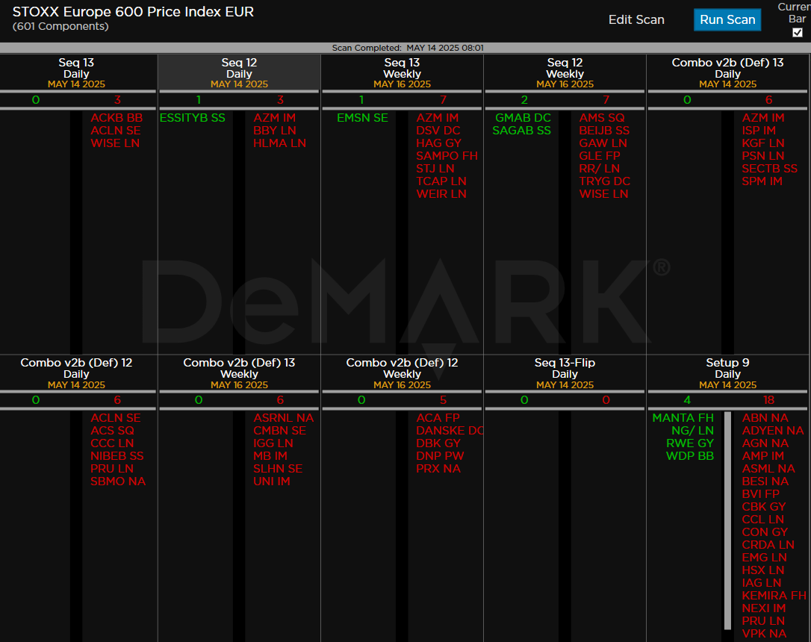Open ASRNL NA ticker
Viewport: 811px width, 642px height.
(284, 417)
